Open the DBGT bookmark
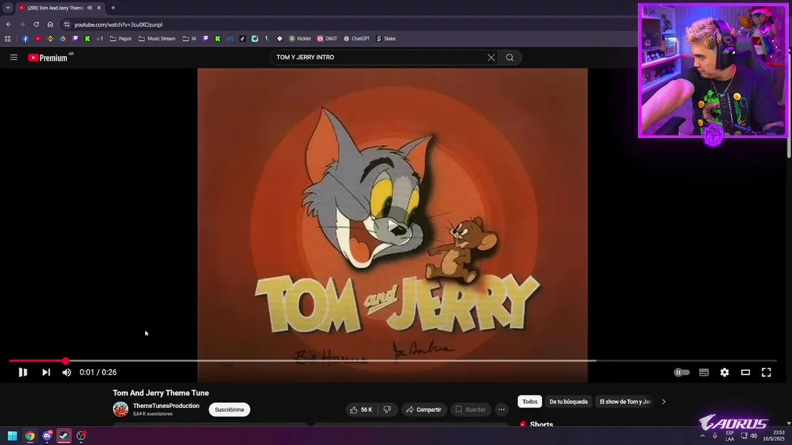792x445 pixels. [327, 38]
